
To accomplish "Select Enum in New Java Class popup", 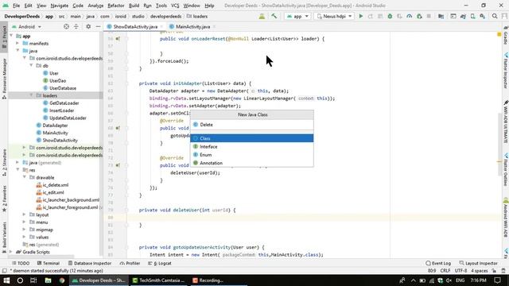I will pos(252,155).
